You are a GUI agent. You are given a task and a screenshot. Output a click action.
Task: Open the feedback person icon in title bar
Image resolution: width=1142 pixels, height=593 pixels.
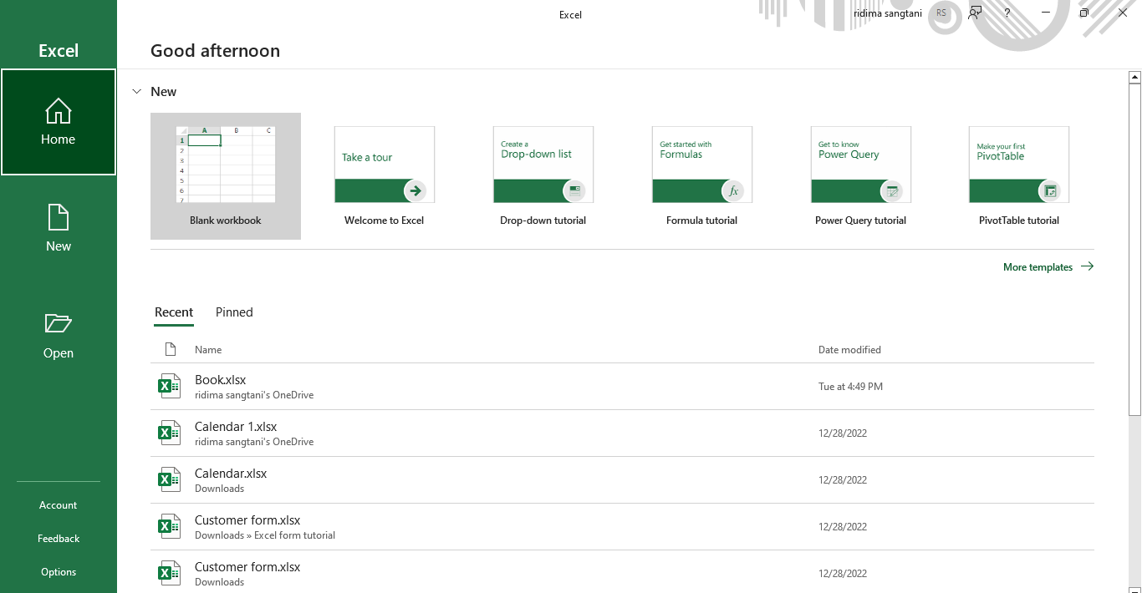click(975, 13)
